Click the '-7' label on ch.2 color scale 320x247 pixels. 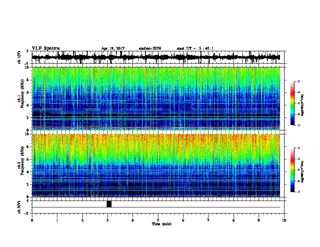(x=298, y=192)
